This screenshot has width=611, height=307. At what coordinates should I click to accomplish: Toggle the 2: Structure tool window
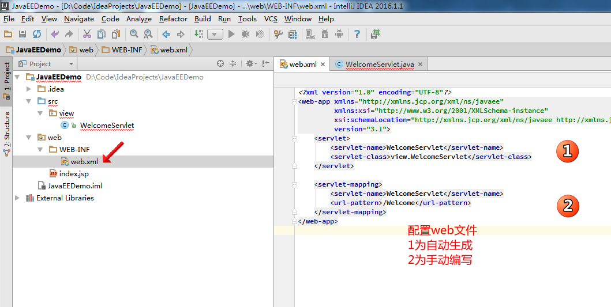pos(6,134)
